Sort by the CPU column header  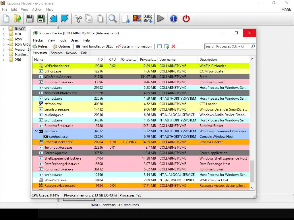[111, 60]
